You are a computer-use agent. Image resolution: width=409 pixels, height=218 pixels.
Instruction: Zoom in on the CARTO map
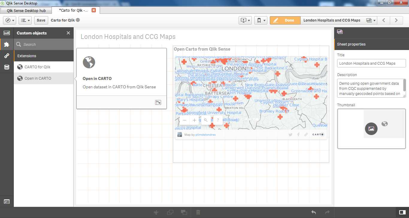click(x=194, y=120)
